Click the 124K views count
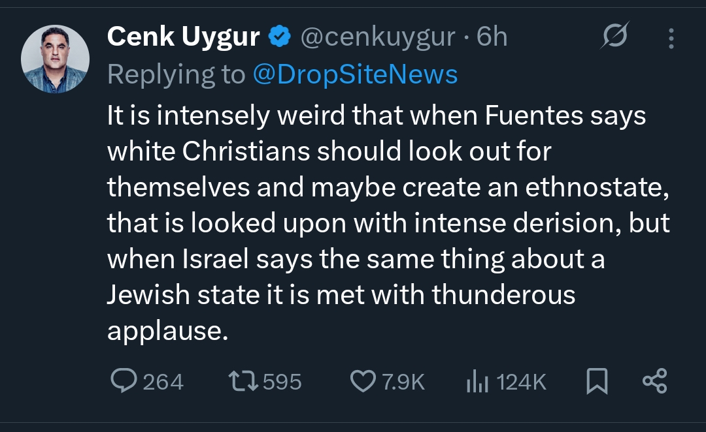The width and height of the screenshot is (706, 432). tap(521, 382)
